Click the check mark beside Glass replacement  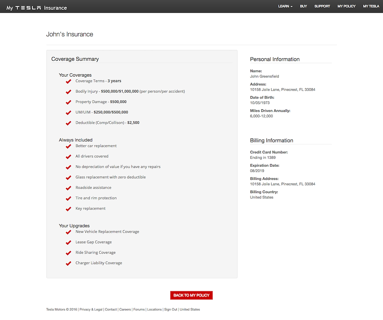point(68,178)
